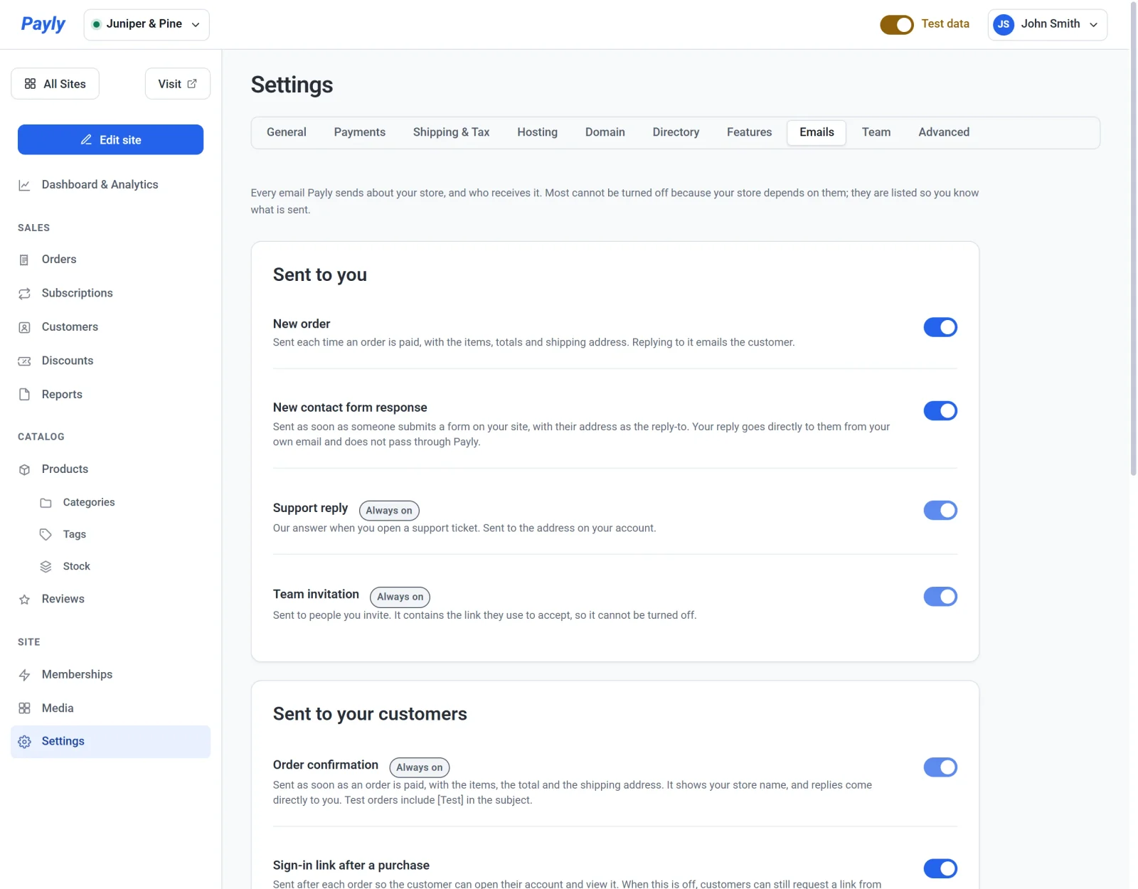The height and width of the screenshot is (889, 1138).
Task: Click the 'Sent to your customers' heading
Action: pyautogui.click(x=370, y=714)
